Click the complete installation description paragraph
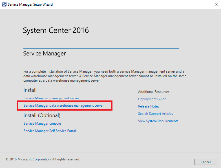This screenshot has height=168, width=221. (104, 76)
